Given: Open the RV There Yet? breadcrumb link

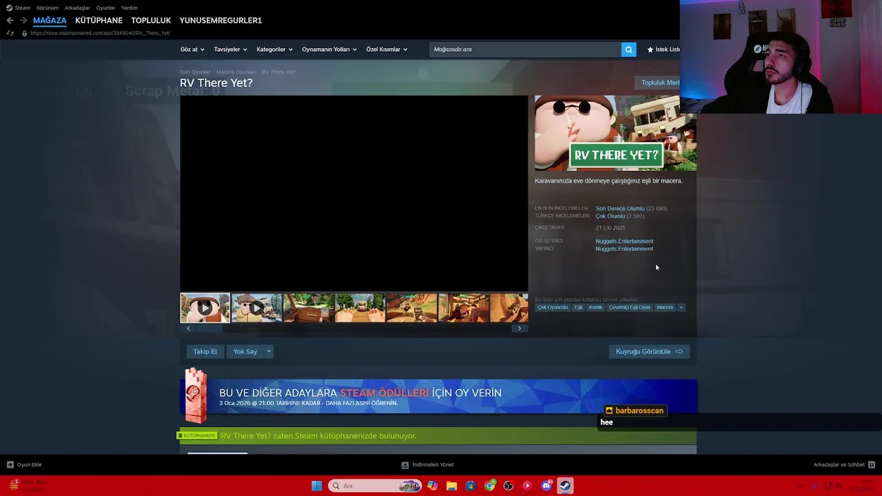Looking at the screenshot, I should click(279, 72).
